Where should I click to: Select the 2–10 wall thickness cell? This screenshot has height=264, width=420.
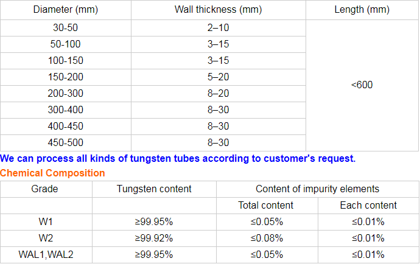coord(218,28)
